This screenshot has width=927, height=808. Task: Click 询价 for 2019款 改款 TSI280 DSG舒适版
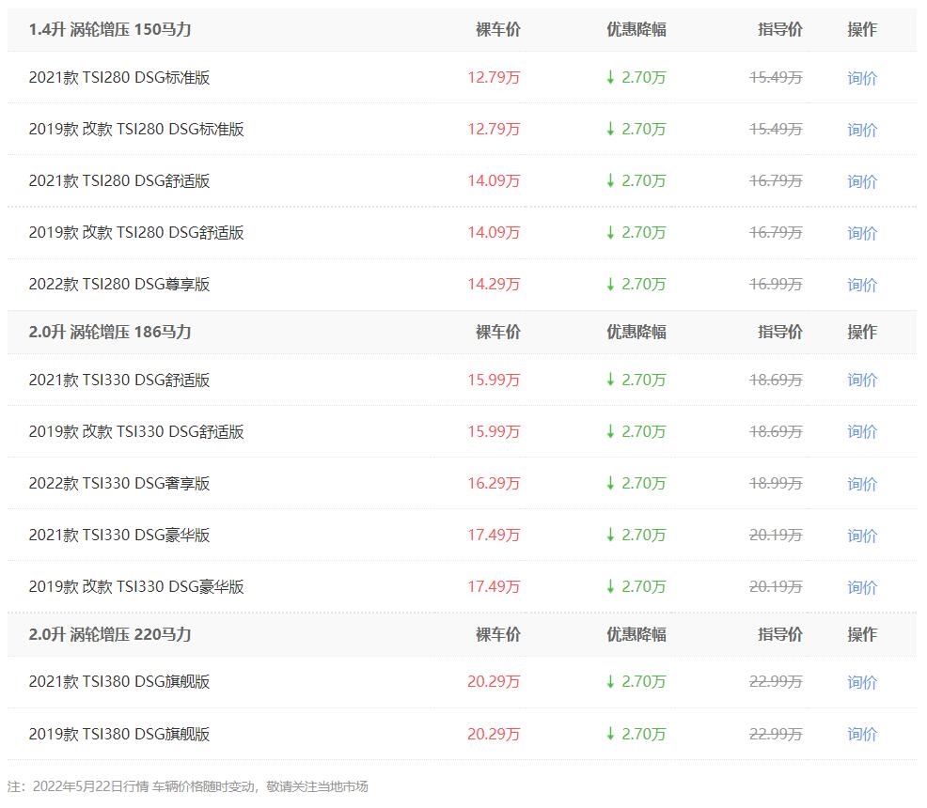pyautogui.click(x=861, y=233)
